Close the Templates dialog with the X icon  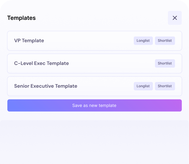pos(175,18)
